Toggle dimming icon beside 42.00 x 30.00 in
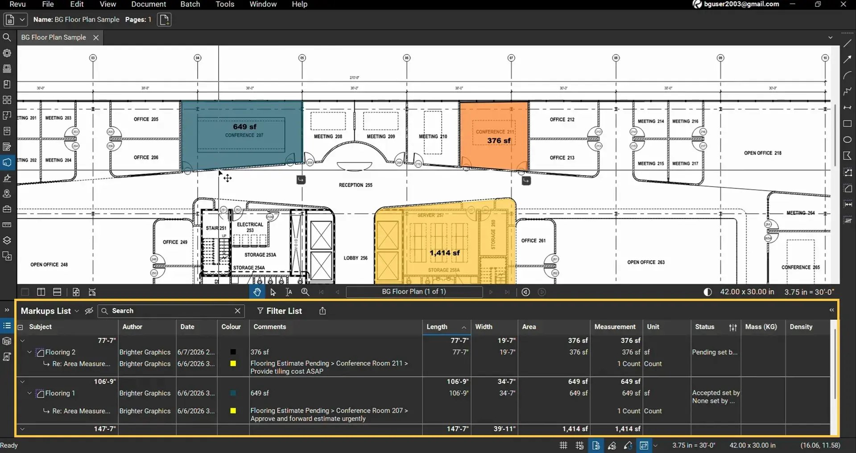856x453 pixels. pyautogui.click(x=707, y=292)
